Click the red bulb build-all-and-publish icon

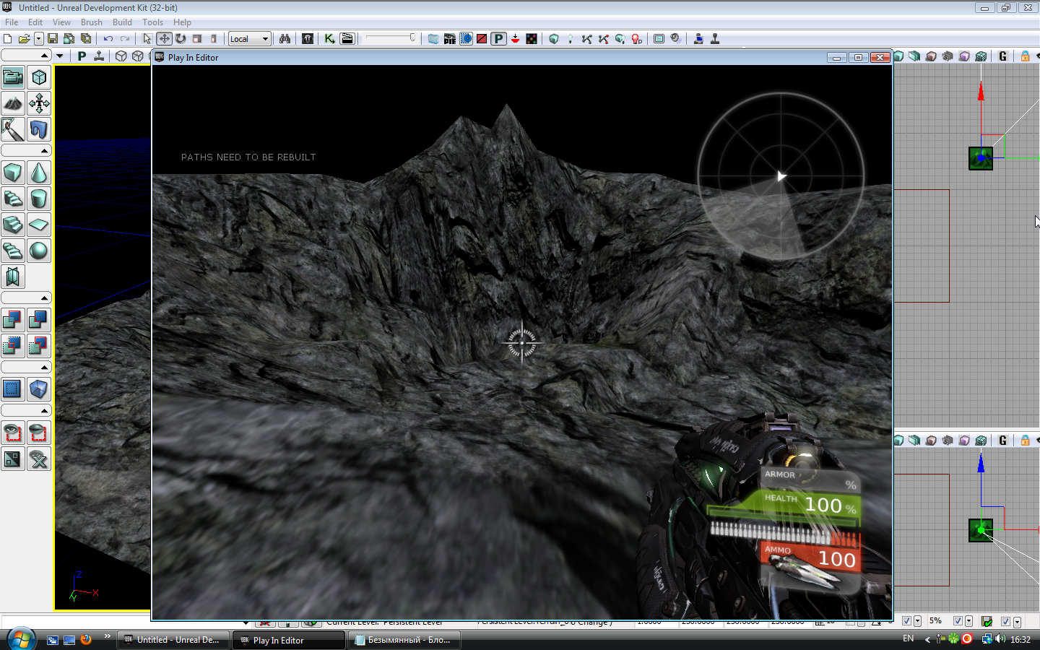point(636,39)
